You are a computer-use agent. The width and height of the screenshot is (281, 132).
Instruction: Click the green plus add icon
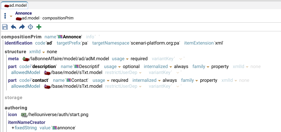pos(39,27)
